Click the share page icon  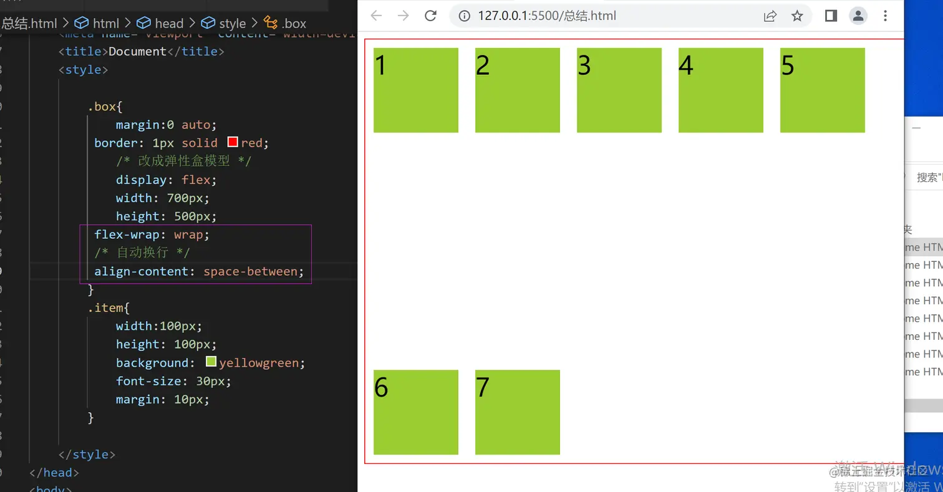coord(770,16)
